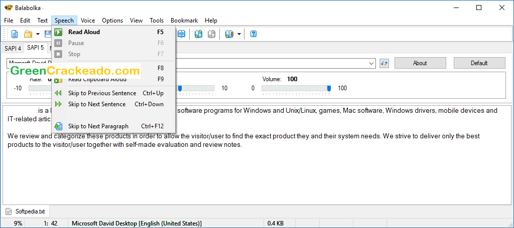Click the Open file folder icon
The width and height of the screenshot is (514, 228).
pyautogui.click(x=28, y=34)
